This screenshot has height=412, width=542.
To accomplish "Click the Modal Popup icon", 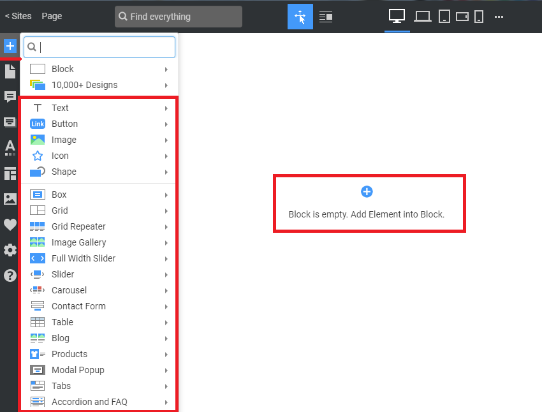I will [x=38, y=370].
